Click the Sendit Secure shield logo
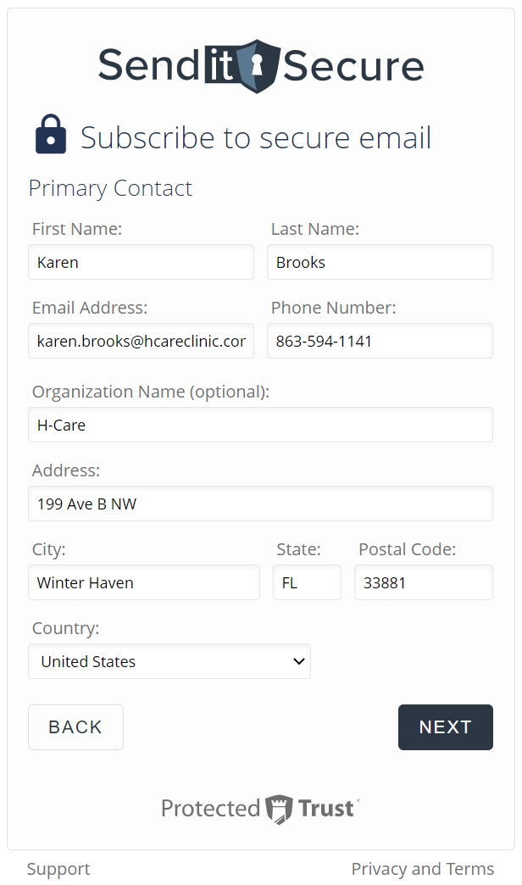The width and height of the screenshot is (522, 885). click(x=257, y=65)
